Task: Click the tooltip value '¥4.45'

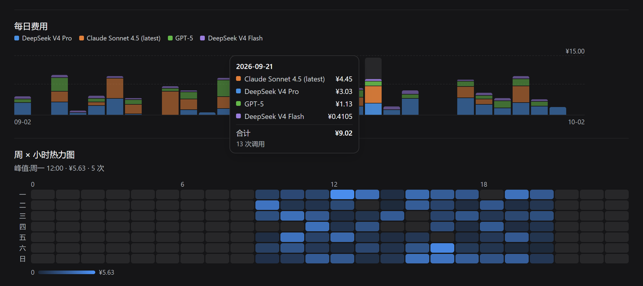Action: (x=344, y=79)
